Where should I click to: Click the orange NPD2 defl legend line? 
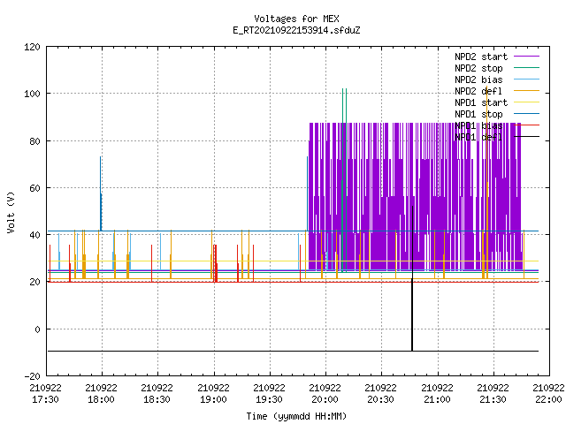pos(527,91)
